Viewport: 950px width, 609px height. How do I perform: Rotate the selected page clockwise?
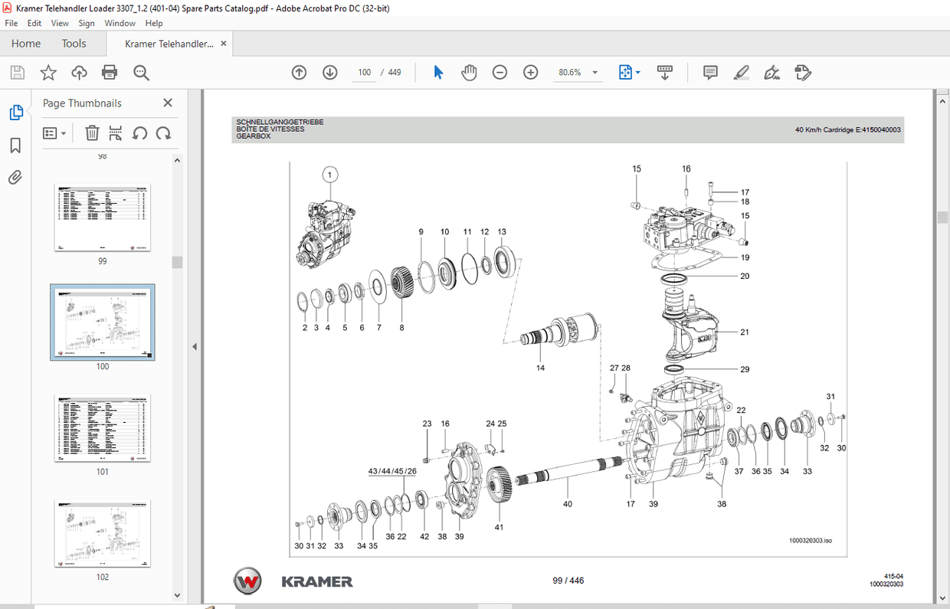point(163,133)
